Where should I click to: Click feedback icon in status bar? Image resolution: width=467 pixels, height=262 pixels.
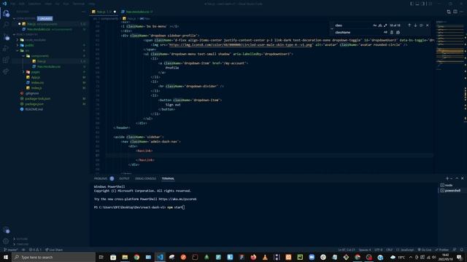click(x=455, y=250)
